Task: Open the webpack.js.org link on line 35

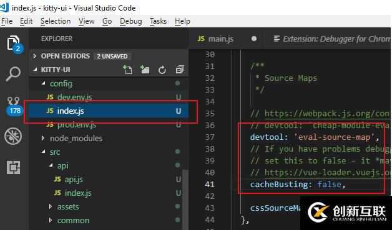Action: [327, 114]
